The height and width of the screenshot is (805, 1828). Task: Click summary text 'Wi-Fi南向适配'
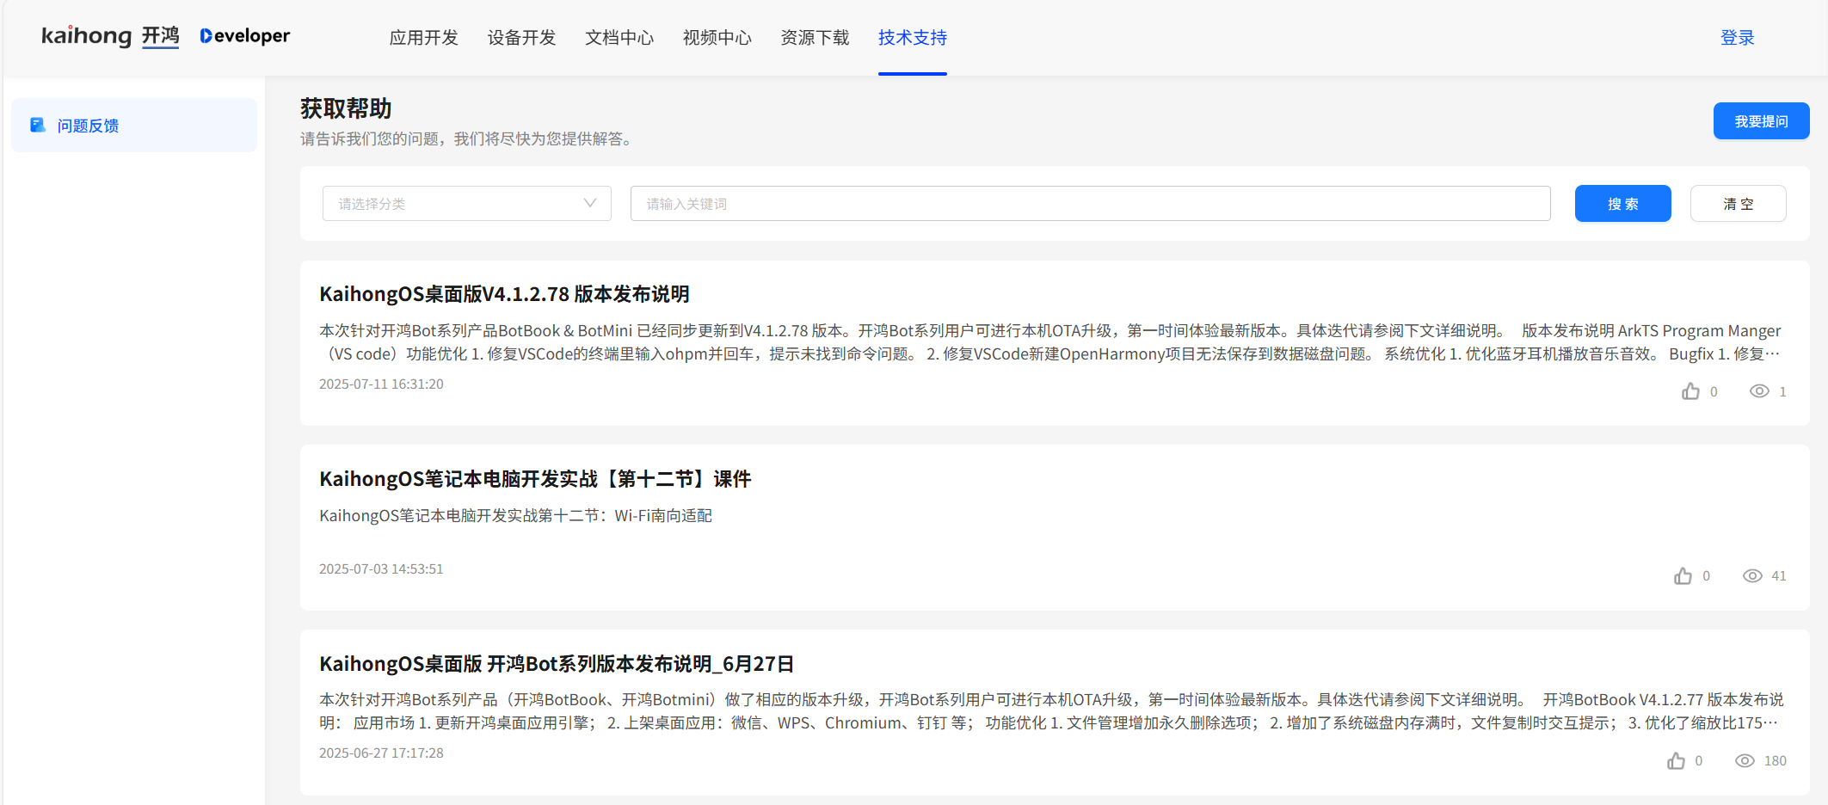pos(663,516)
